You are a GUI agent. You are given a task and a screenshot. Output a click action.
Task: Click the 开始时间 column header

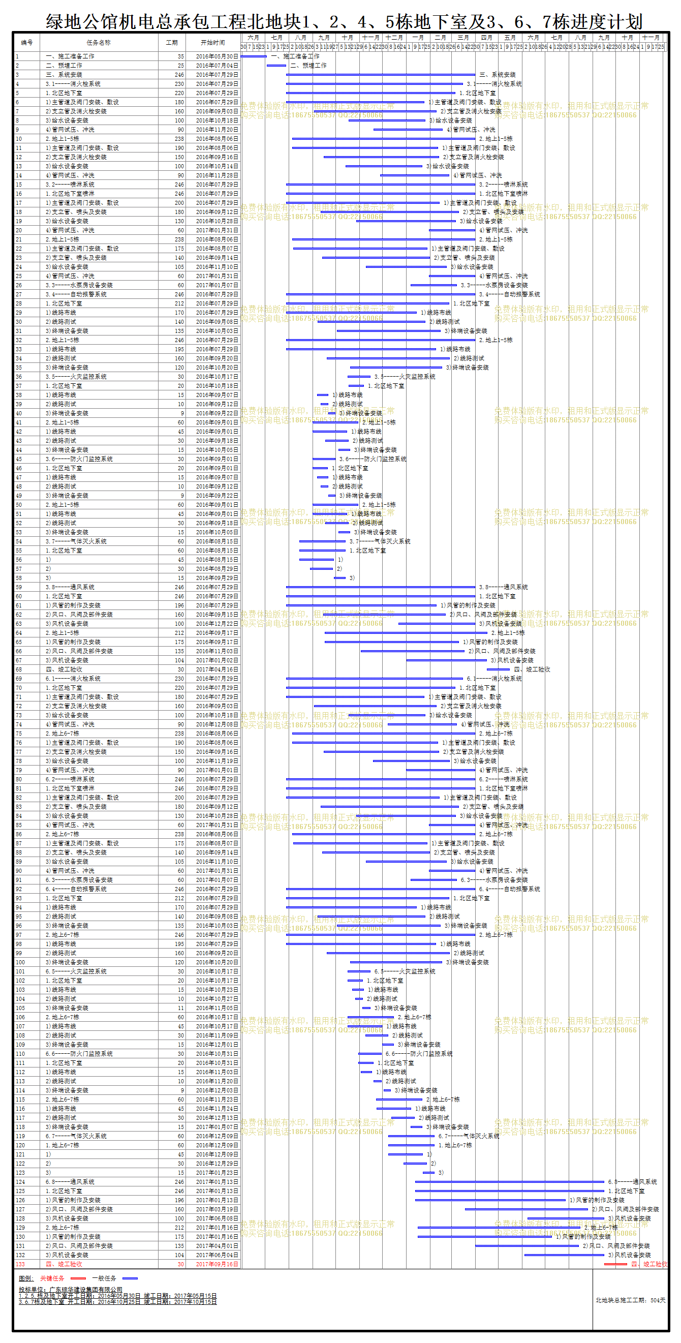tap(213, 43)
